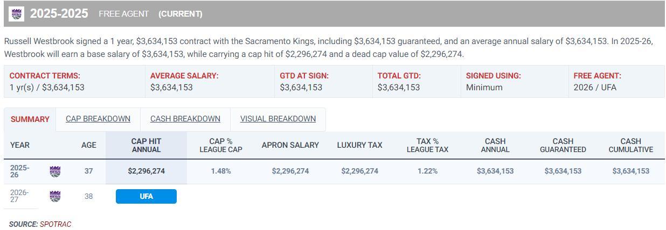666x230 pixels.
Task: Click the 2025-26 year cell
Action: [20, 171]
